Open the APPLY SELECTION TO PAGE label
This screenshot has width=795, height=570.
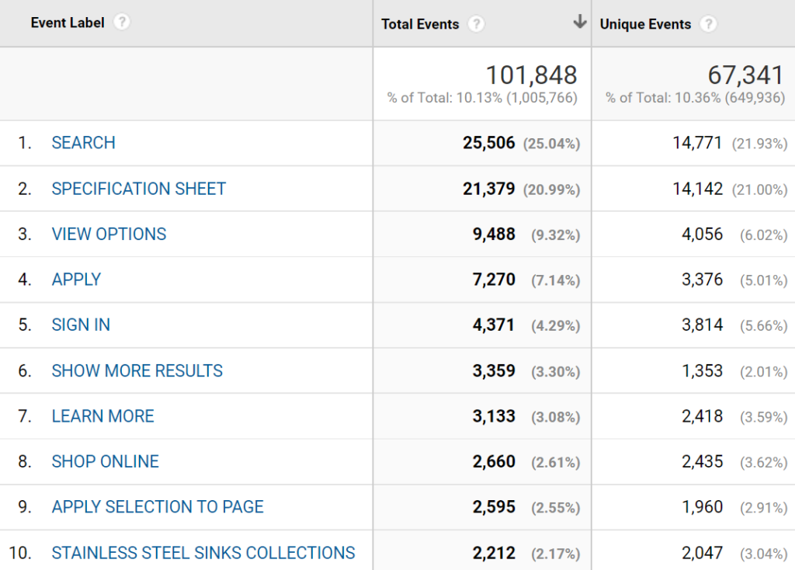coord(158,507)
